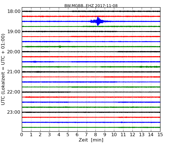Click the 22:00 time label
182x146 pixels.
(14, 92)
